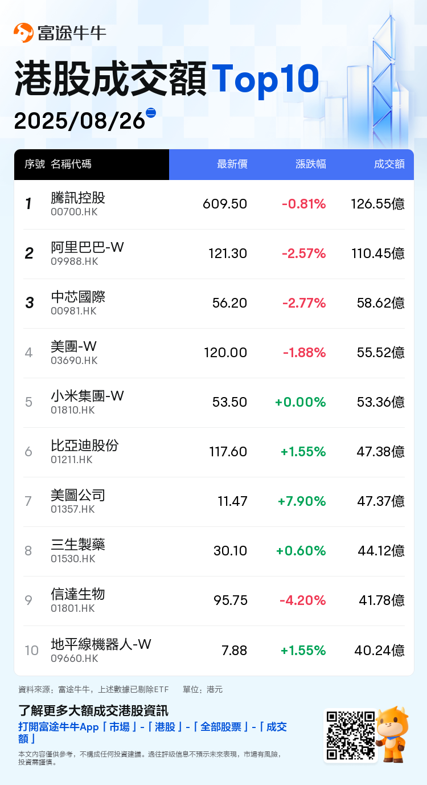Scan the QR code image

pos(349,735)
